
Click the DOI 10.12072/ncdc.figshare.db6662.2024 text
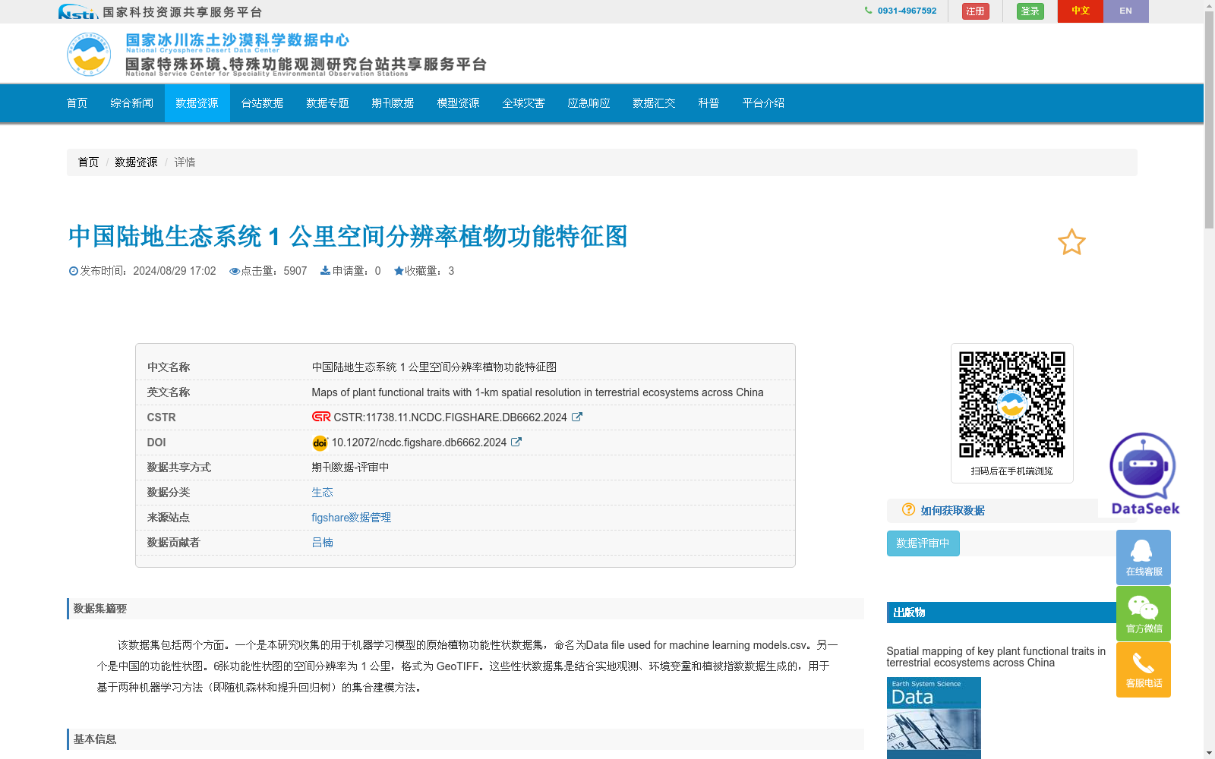click(419, 442)
